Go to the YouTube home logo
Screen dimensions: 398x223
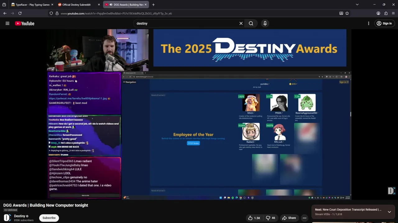(25, 24)
